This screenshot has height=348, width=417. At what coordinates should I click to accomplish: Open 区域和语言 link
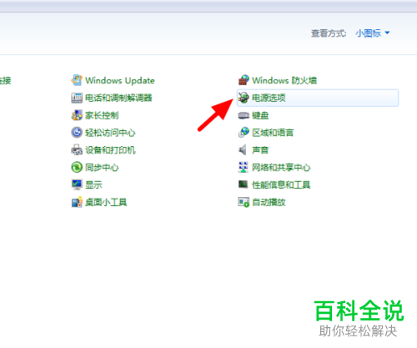pyautogui.click(x=273, y=133)
